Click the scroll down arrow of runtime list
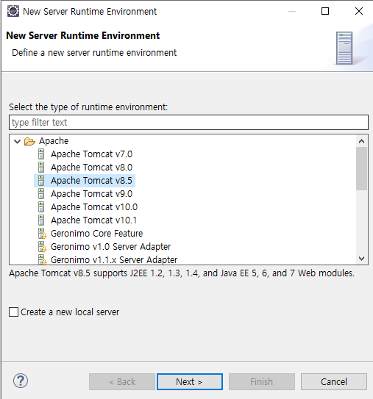373x399 pixels. tap(361, 259)
